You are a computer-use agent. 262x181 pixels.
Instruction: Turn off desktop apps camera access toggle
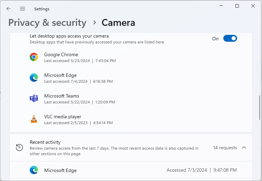point(230,38)
